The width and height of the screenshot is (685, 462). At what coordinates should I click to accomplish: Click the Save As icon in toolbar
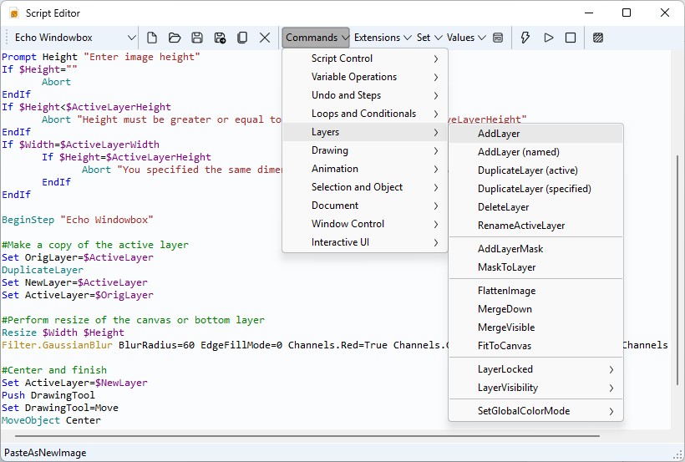click(x=220, y=38)
